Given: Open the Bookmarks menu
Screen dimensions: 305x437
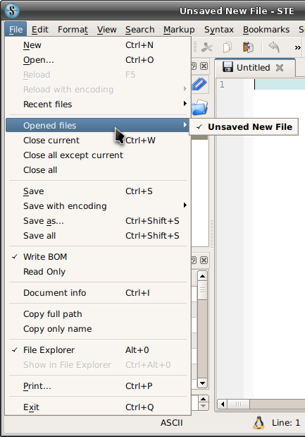Looking at the screenshot, I should [266, 29].
